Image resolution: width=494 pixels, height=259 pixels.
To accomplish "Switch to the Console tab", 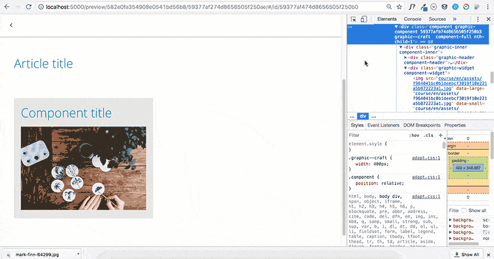I will point(412,19).
